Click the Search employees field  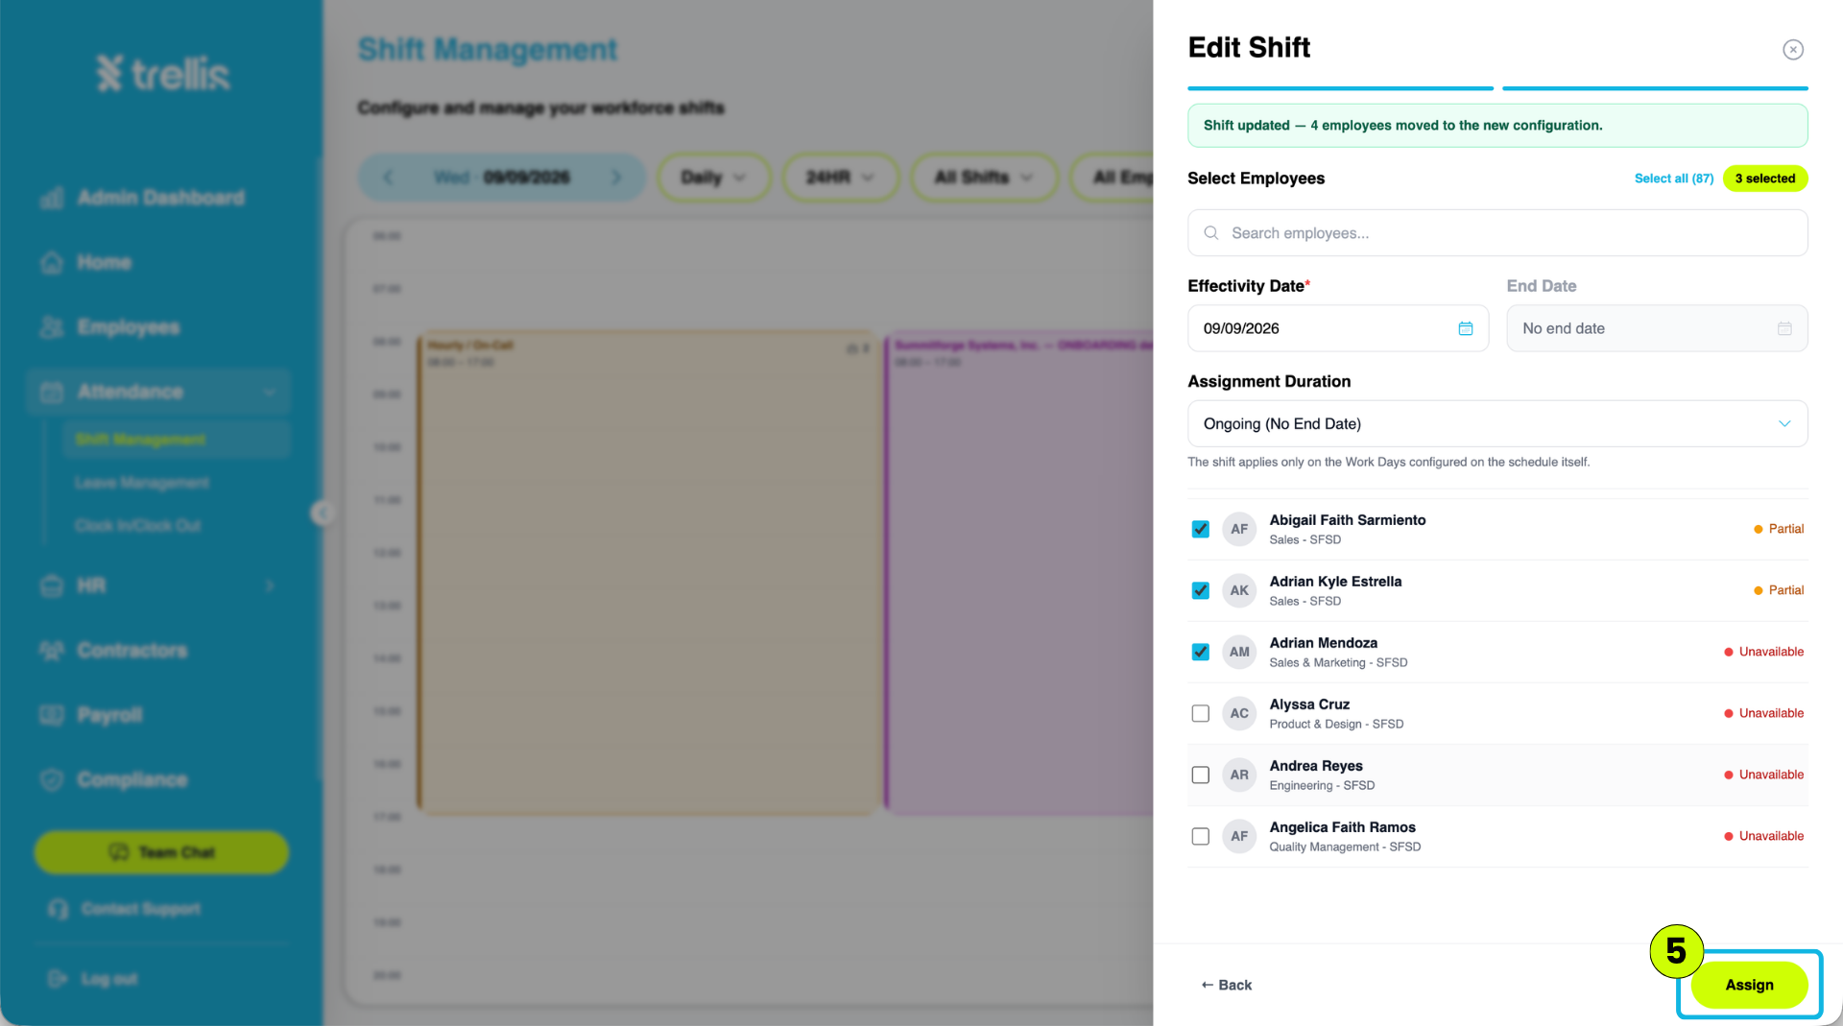pos(1497,233)
